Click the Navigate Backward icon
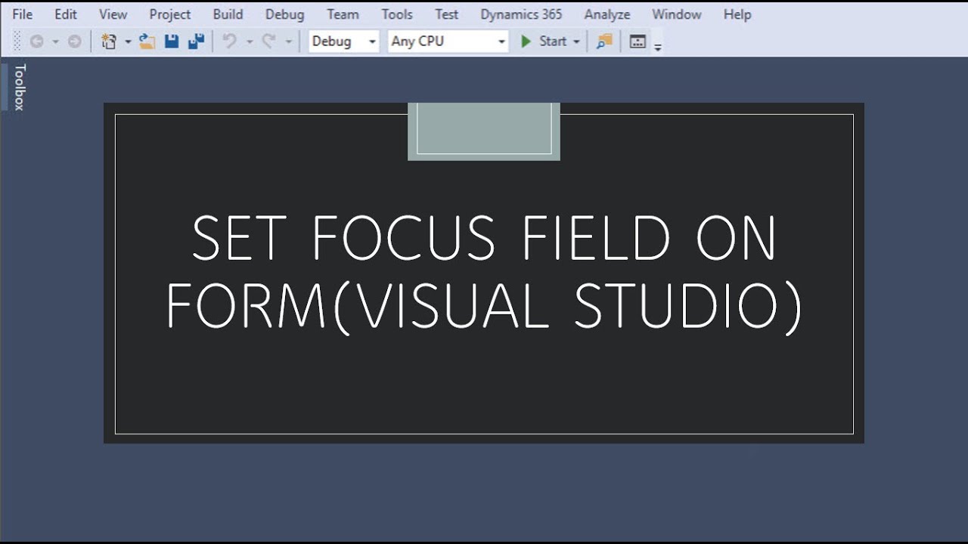The image size is (968, 544). pos(36,42)
